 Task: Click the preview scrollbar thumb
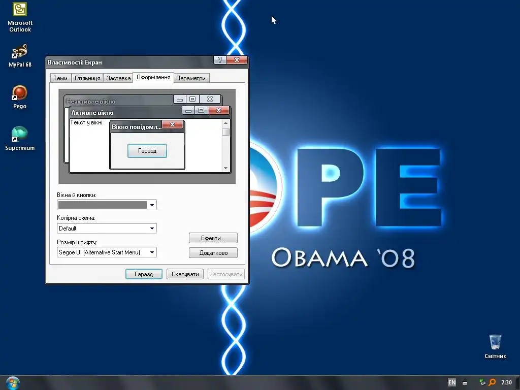226,132
